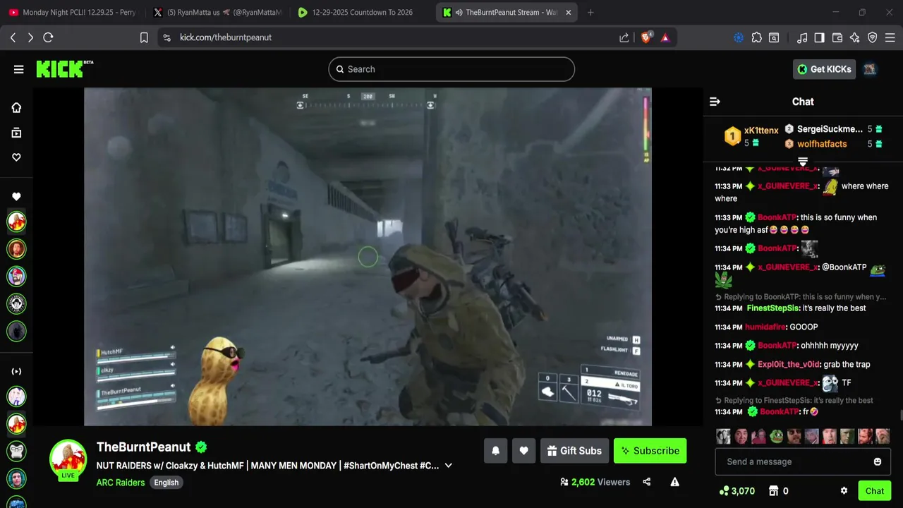Viewport: 903px width, 508px height.
Task: Click the Kick search field
Action: tap(451, 69)
